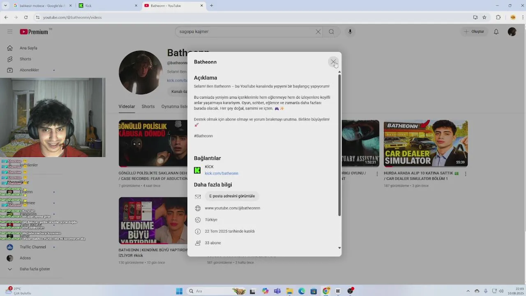Viewport: 526px width, 296px height.
Task: Open a new browser tab
Action: 211,6
